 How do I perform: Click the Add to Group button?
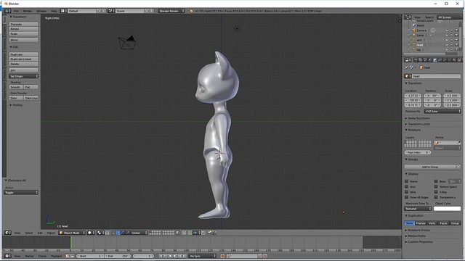point(430,167)
